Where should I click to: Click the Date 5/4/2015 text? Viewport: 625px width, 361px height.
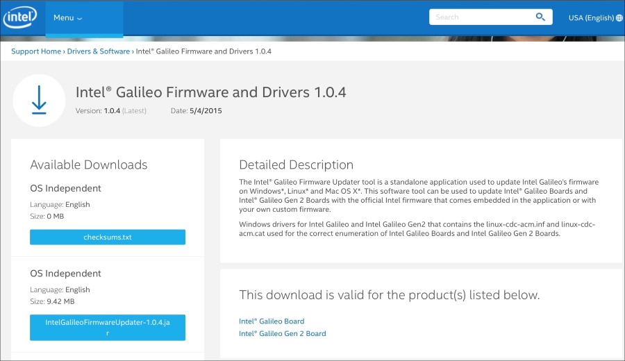tap(196, 111)
